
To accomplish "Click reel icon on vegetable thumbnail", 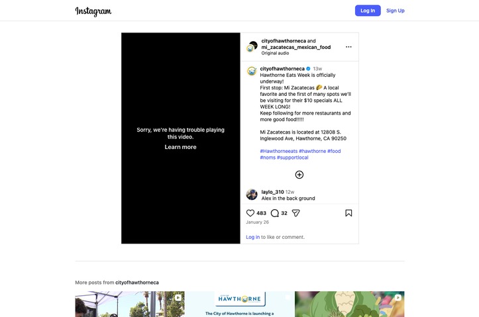I will pos(398,297).
